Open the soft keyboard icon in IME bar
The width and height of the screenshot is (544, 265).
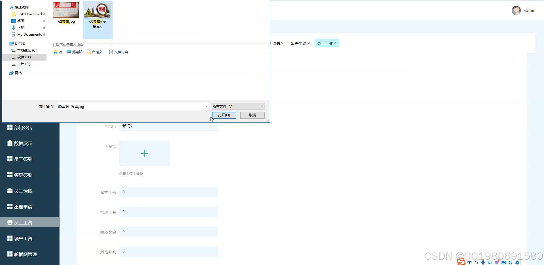[490, 262]
